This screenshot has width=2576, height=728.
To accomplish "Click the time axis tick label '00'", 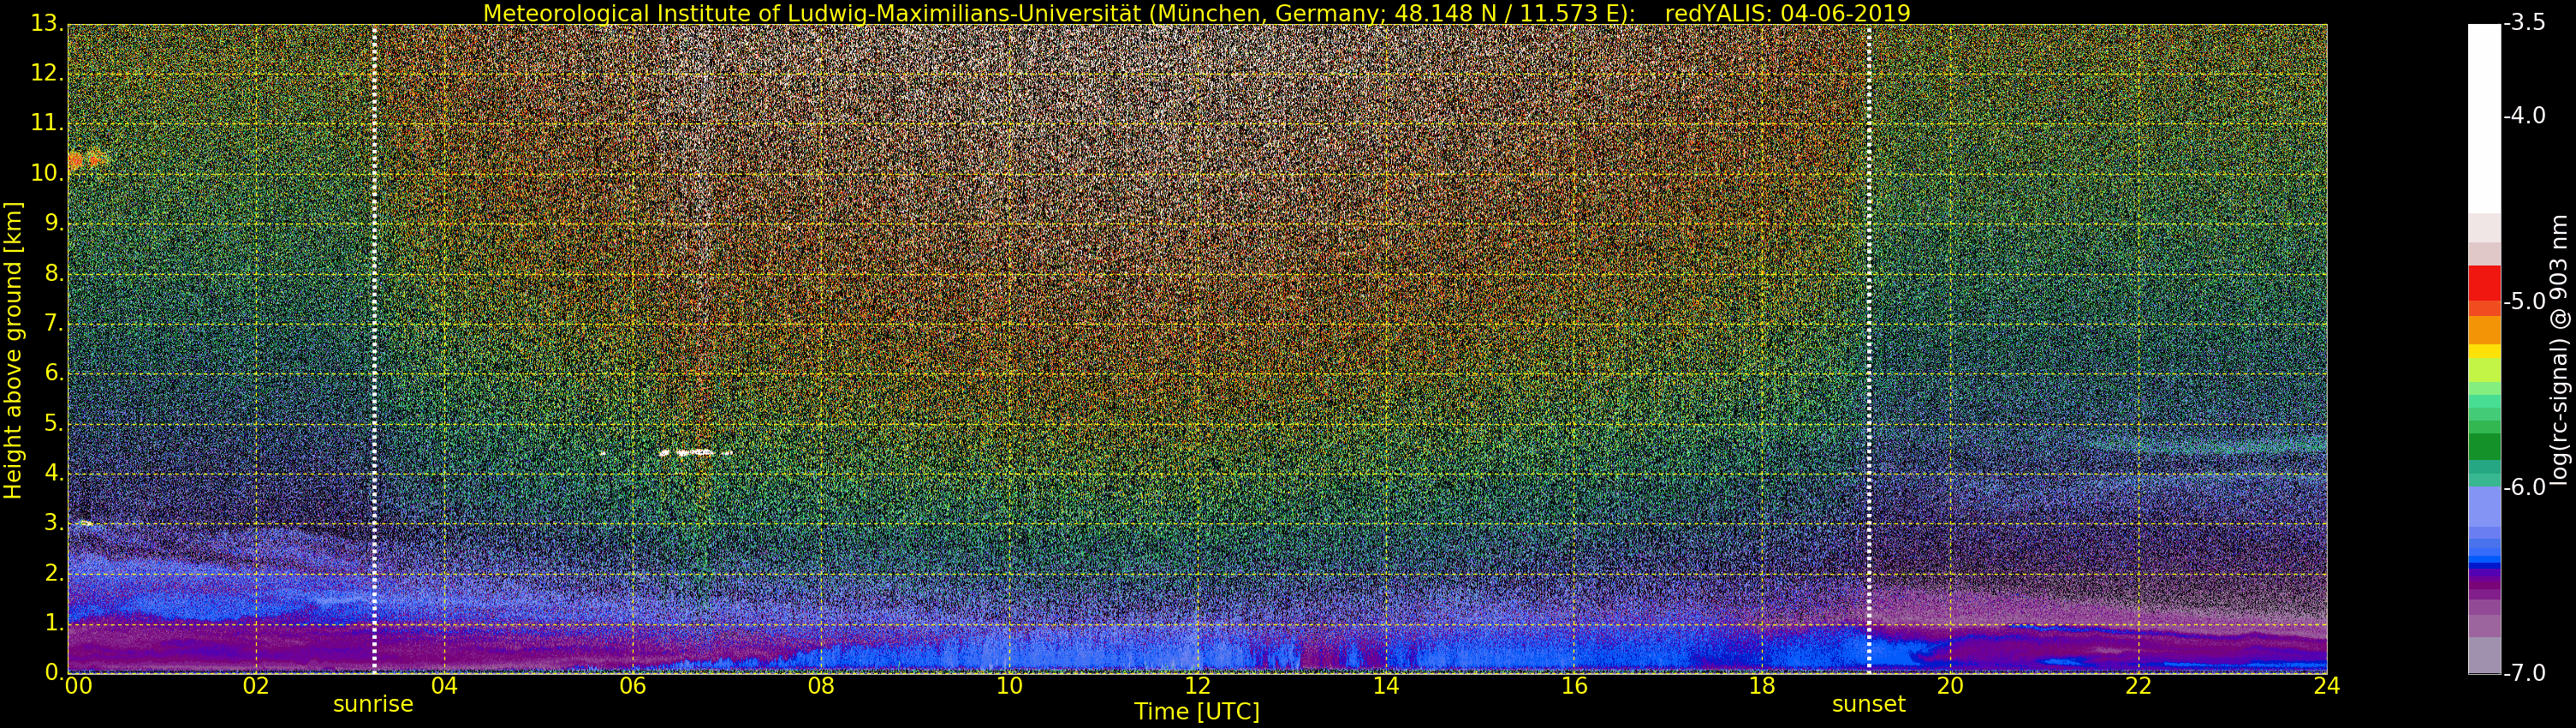I will 78,686.
